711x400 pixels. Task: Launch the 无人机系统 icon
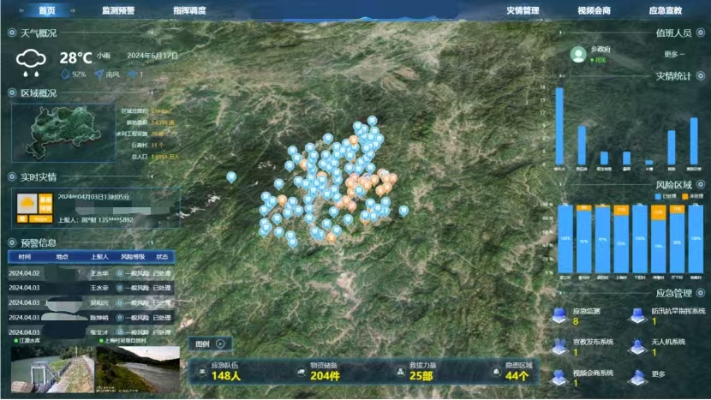click(636, 345)
